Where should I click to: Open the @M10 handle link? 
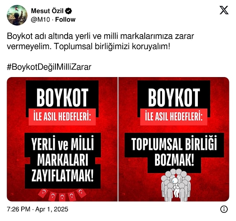tap(41, 20)
